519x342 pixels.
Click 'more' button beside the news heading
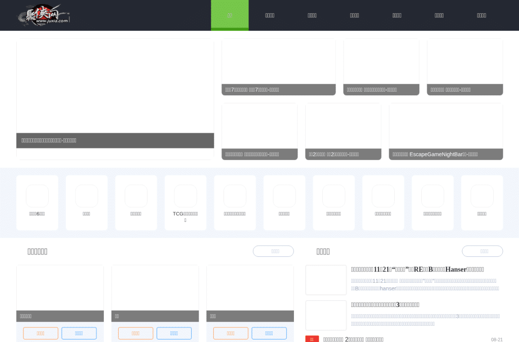(x=483, y=251)
